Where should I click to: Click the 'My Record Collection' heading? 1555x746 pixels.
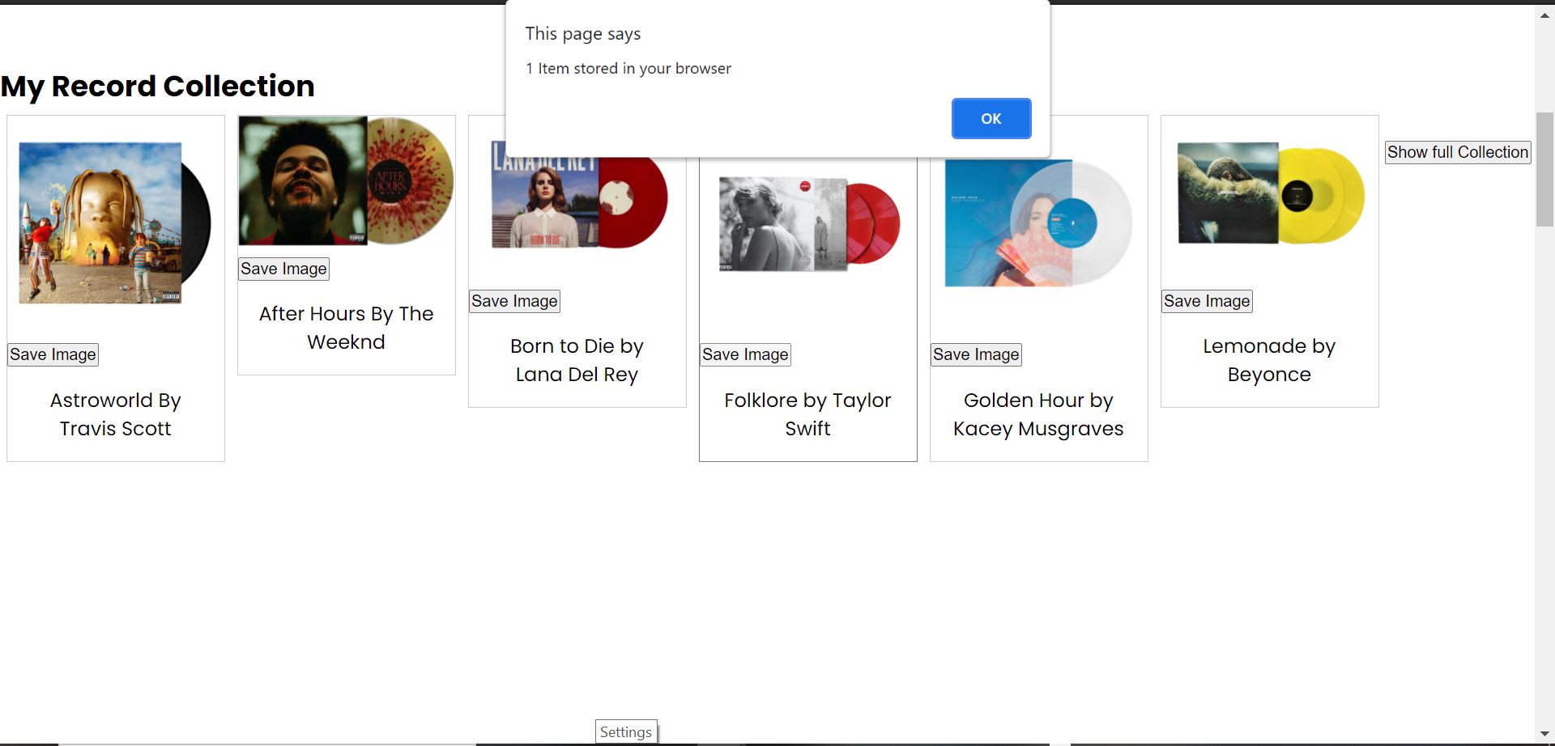(x=158, y=87)
